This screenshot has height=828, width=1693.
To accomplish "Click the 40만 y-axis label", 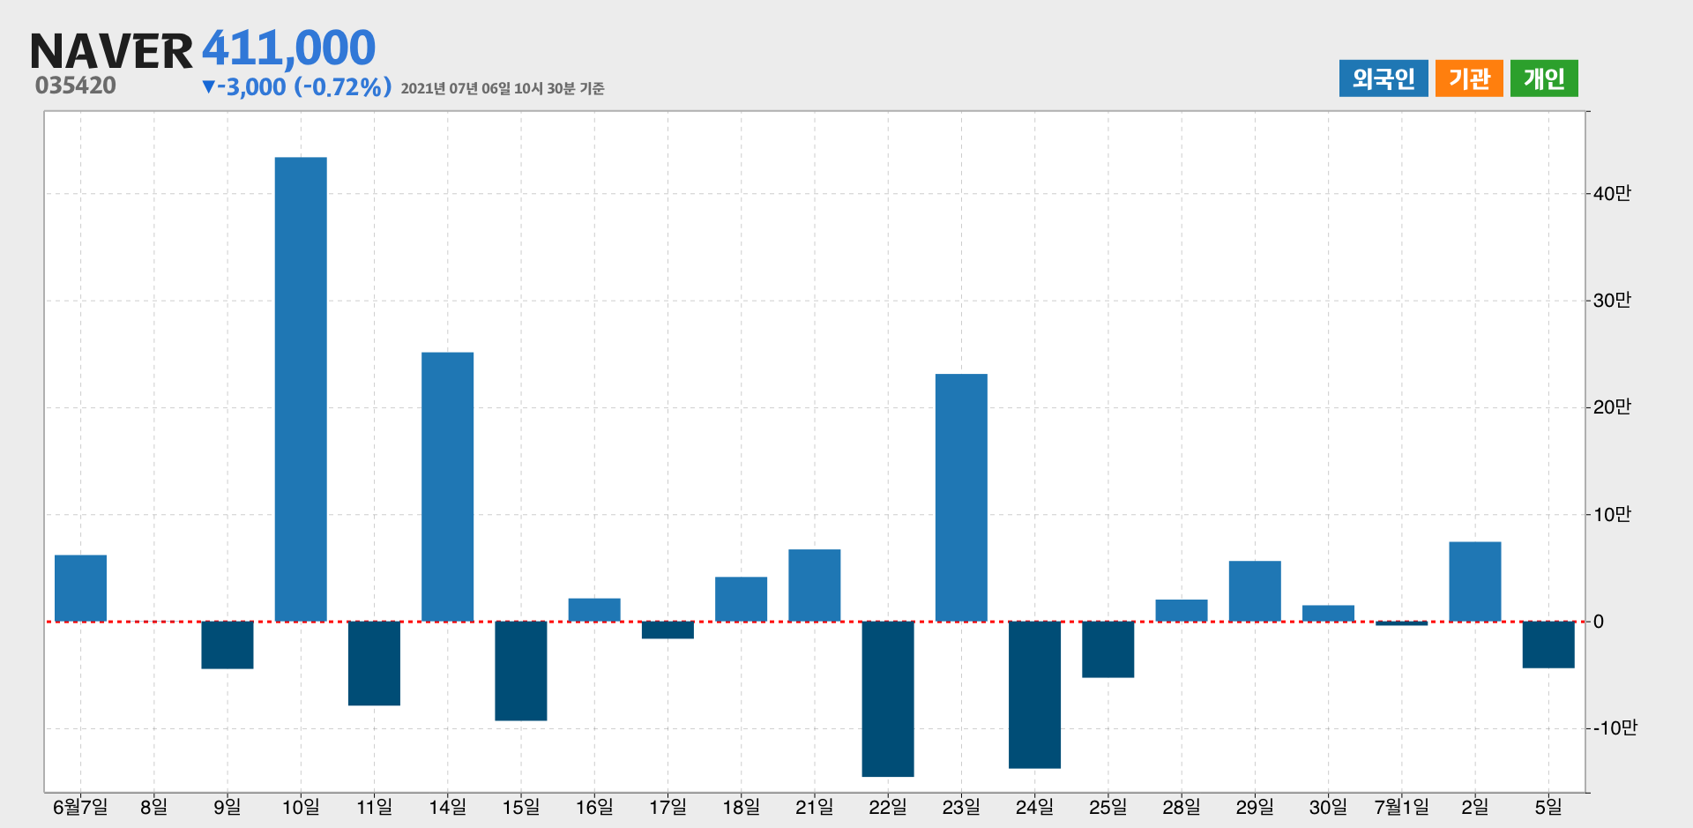I will click(1612, 193).
